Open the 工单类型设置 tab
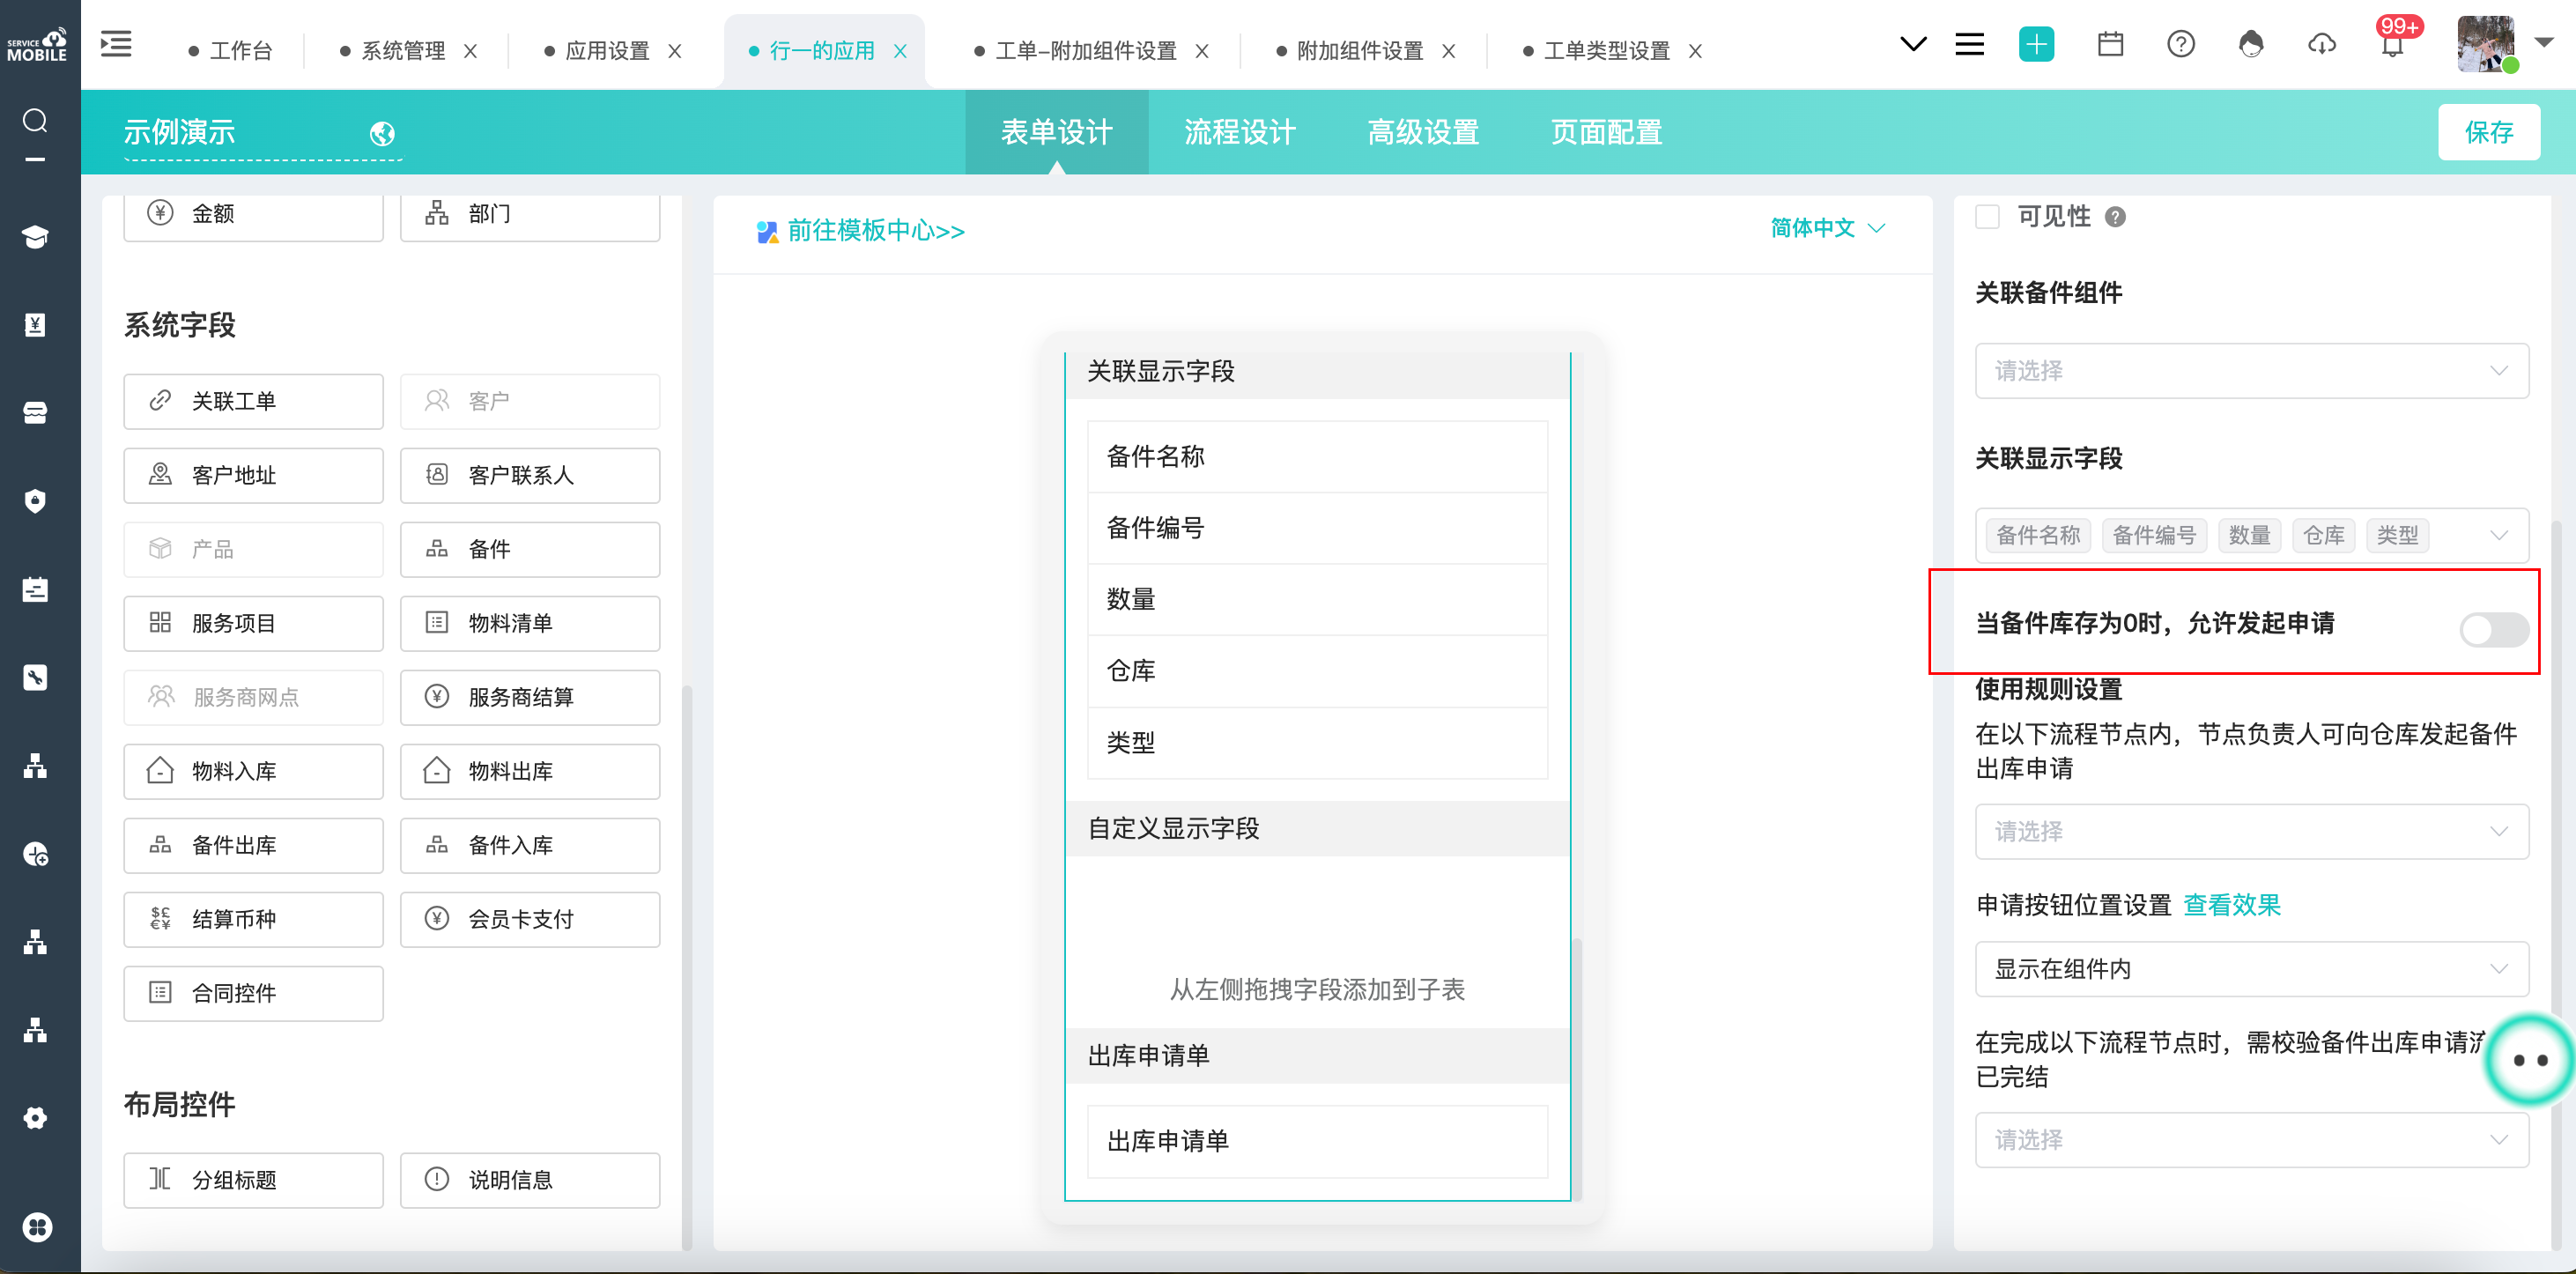 click(x=1606, y=51)
